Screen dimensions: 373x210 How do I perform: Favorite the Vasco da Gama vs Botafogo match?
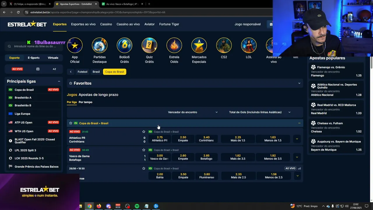pyautogui.click(x=144, y=150)
